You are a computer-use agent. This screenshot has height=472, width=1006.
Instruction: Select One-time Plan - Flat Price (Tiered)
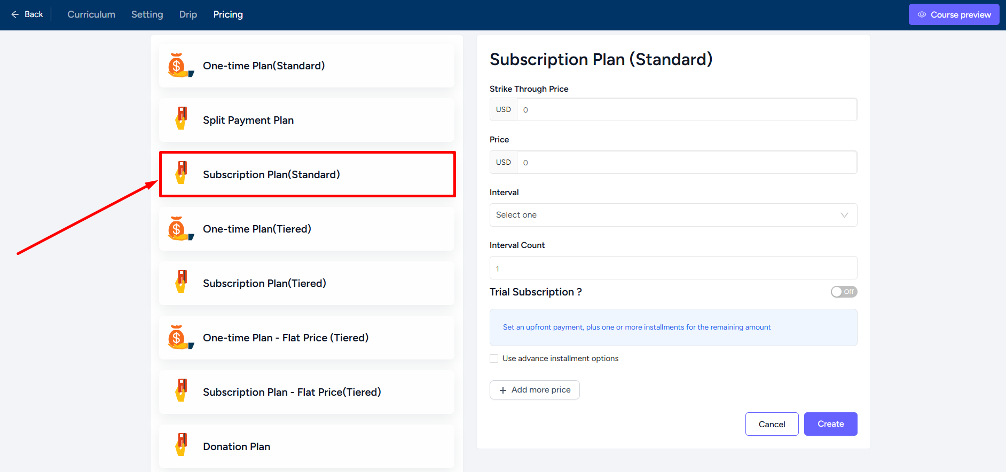point(306,338)
